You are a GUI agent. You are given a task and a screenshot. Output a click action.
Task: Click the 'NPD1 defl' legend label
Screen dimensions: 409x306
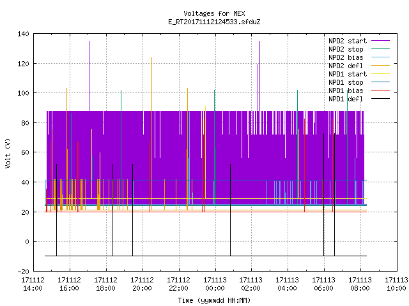(x=346, y=99)
